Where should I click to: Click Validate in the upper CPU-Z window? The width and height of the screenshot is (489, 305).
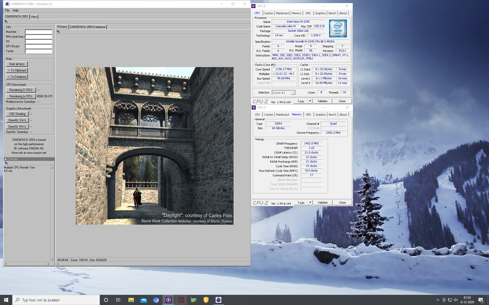(x=322, y=101)
